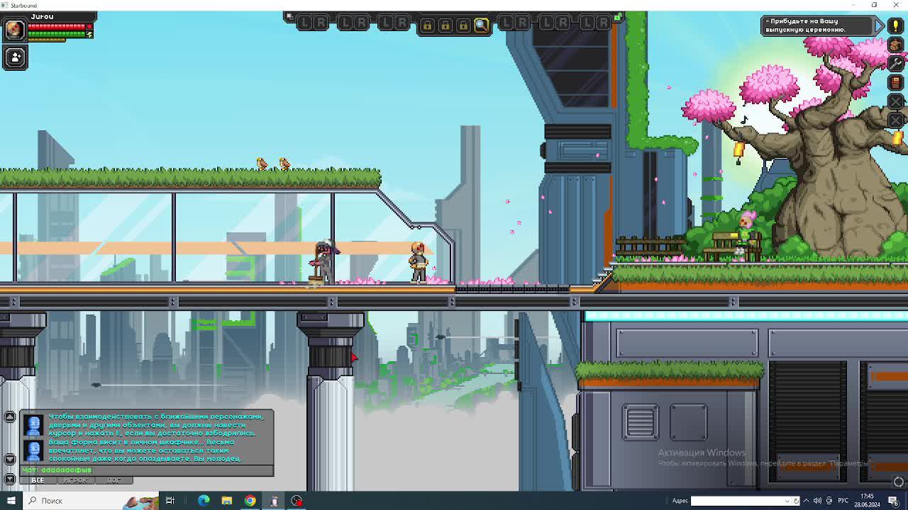Click the first crossed-out sidebar icon below the codex
This screenshot has height=510, width=908.
(895, 101)
